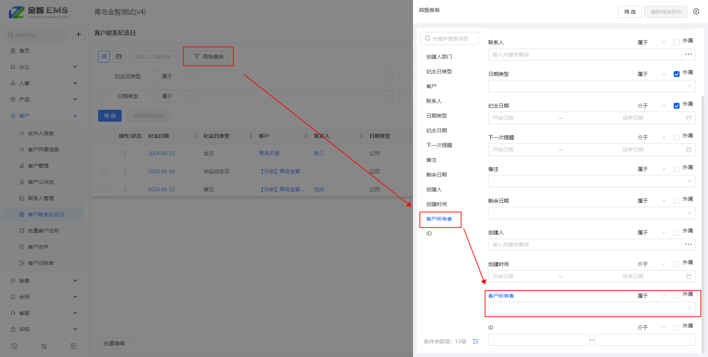Screen dimensions: 708x357
Task: Click the add menu plus icon
Action: (78, 35)
